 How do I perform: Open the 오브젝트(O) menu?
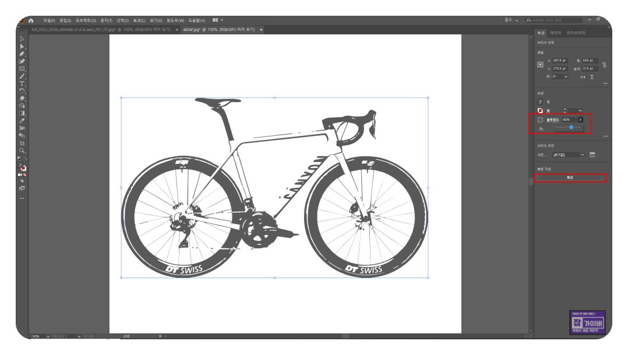(x=86, y=20)
